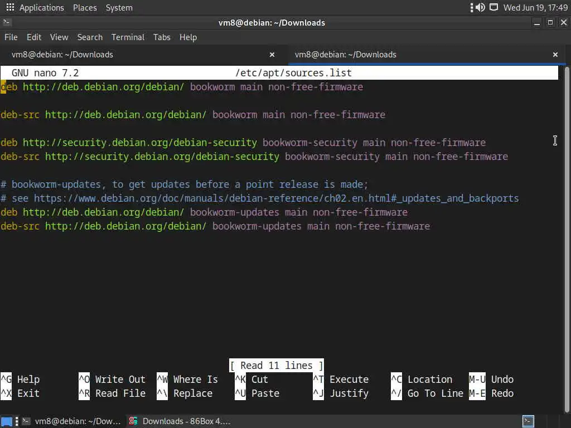
Task: Open the Tabs menu
Action: click(x=162, y=37)
